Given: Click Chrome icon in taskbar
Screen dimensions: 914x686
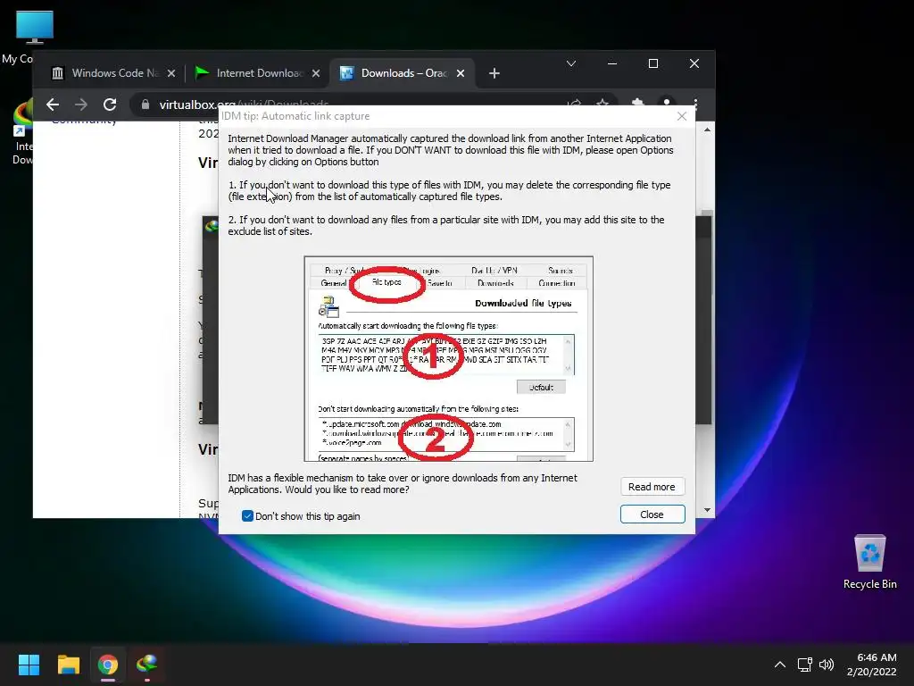Looking at the screenshot, I should (108, 665).
